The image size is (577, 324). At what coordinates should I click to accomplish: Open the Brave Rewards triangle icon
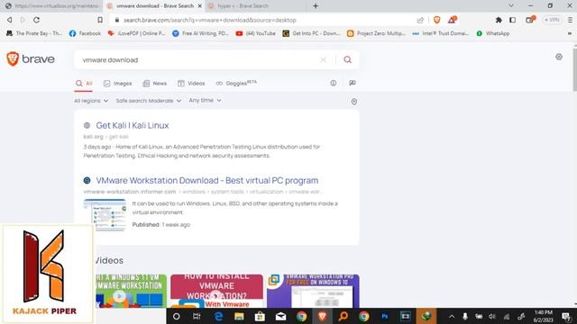pos(452,20)
